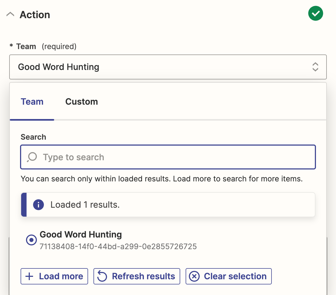Click the team ID beginning 71138408

(x=118, y=246)
